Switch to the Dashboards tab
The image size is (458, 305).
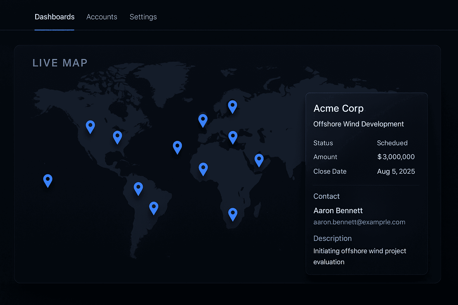coord(55,17)
